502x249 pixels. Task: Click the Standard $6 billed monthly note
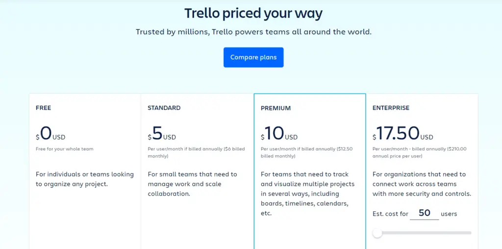pos(196,152)
